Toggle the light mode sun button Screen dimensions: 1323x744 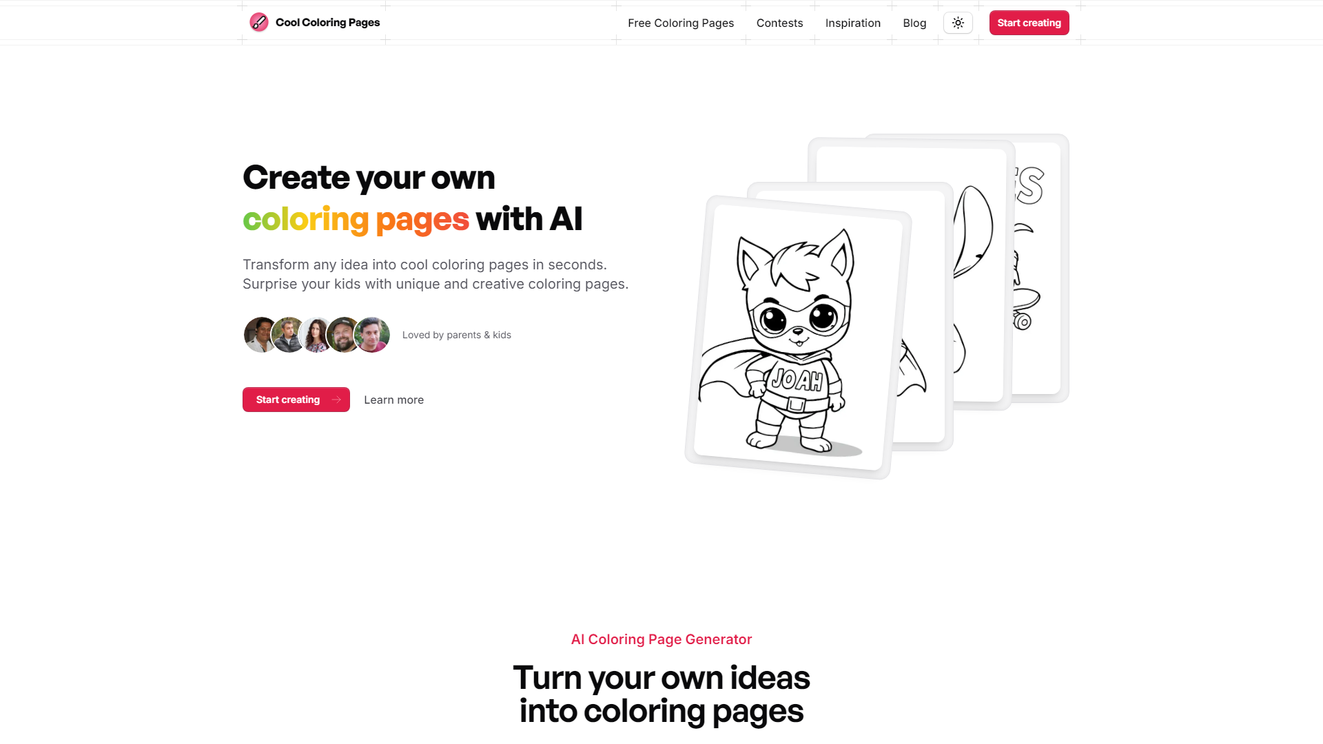[x=958, y=22]
